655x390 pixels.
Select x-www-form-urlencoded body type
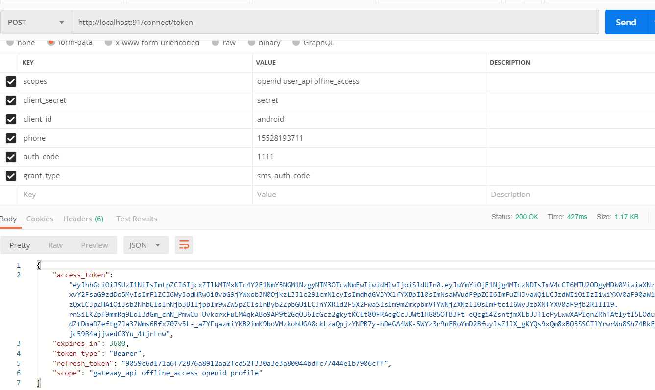coord(152,43)
